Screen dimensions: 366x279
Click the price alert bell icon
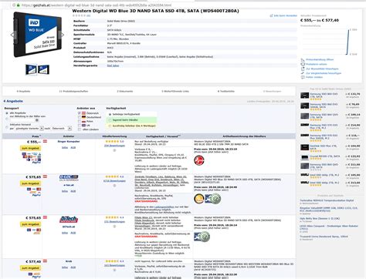(x=303, y=64)
